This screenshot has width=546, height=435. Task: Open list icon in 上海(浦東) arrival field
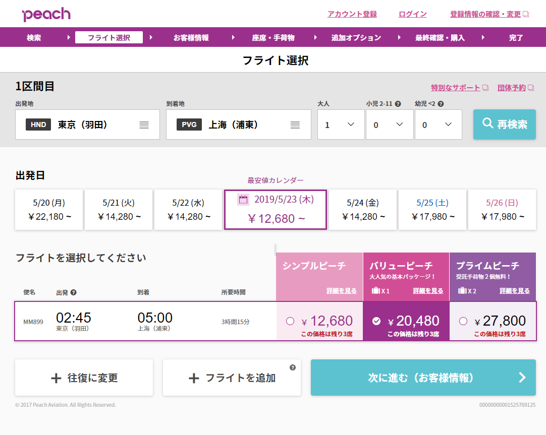(x=295, y=125)
